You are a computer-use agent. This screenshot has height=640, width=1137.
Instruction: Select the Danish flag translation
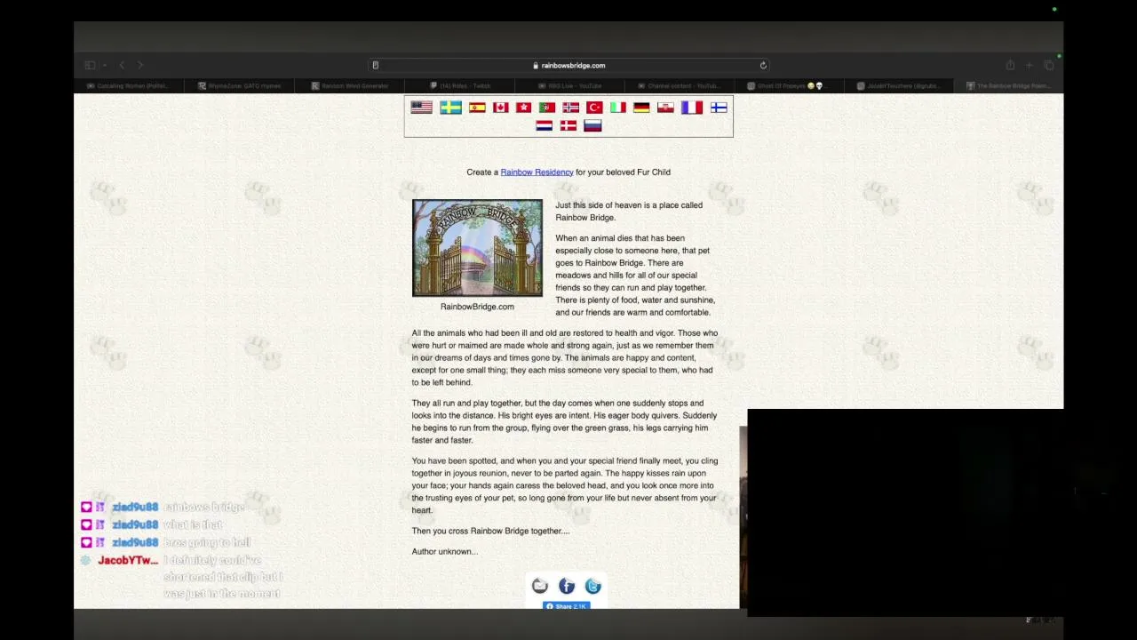pos(568,126)
